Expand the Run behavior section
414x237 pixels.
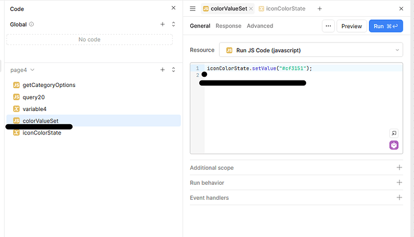click(296, 182)
